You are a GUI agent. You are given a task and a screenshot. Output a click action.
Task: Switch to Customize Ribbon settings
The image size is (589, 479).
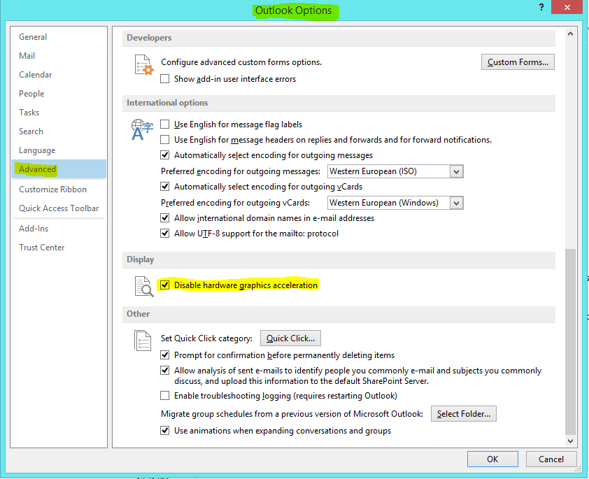pos(53,190)
